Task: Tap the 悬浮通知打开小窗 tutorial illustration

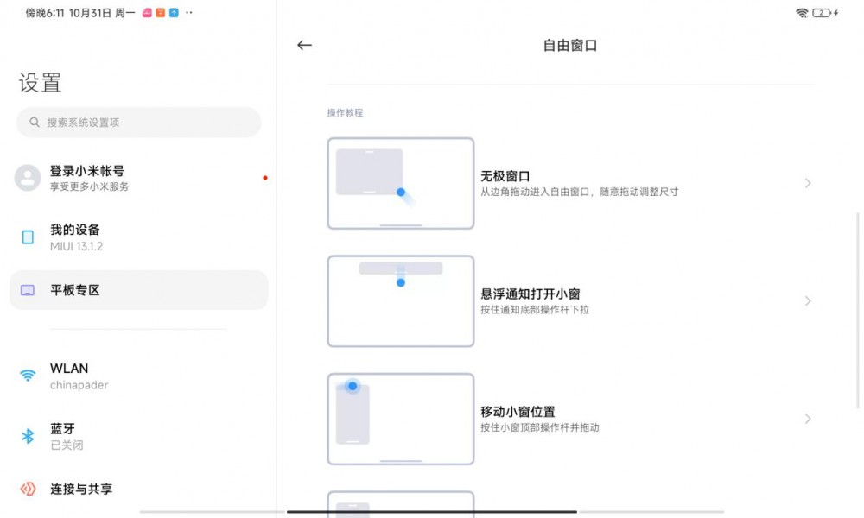Action: (x=400, y=300)
